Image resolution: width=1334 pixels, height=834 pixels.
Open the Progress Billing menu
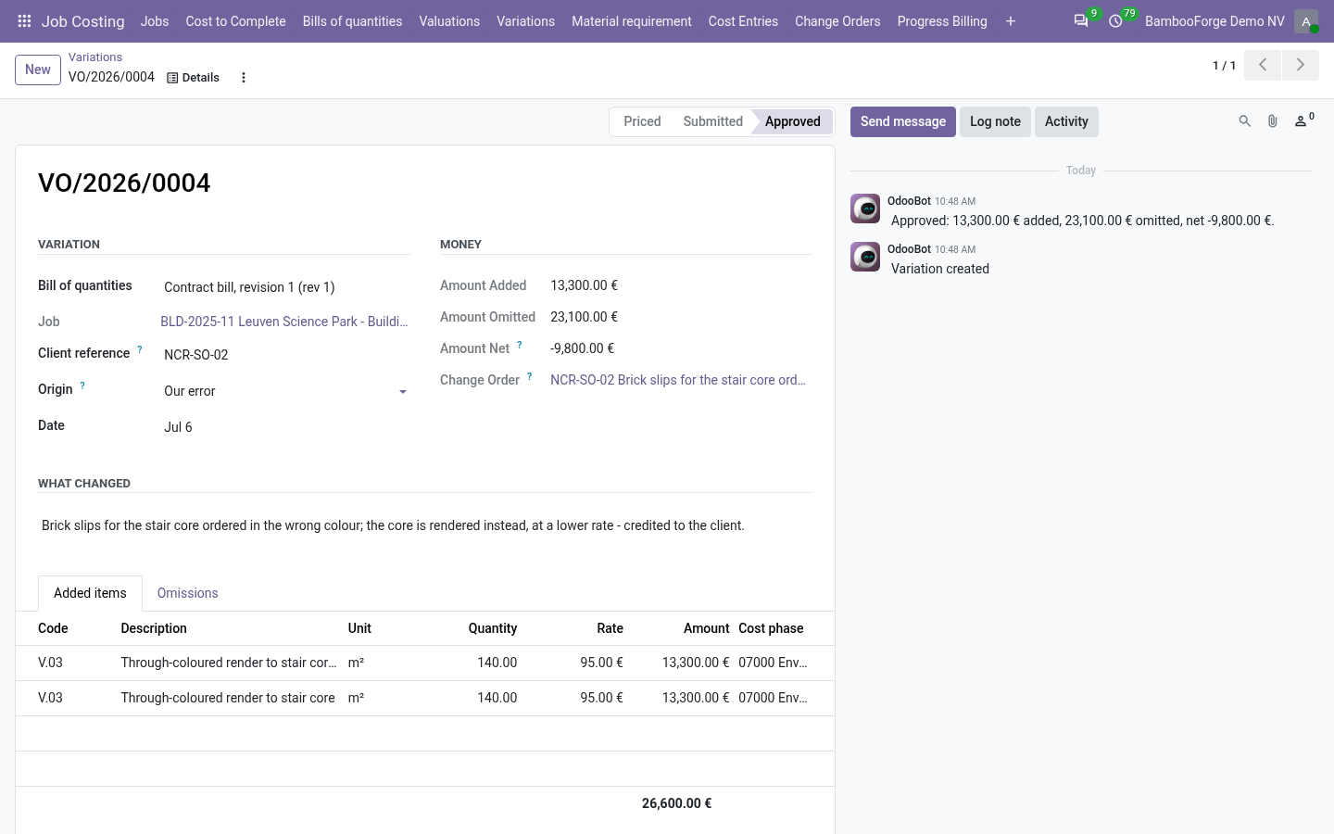click(x=942, y=21)
